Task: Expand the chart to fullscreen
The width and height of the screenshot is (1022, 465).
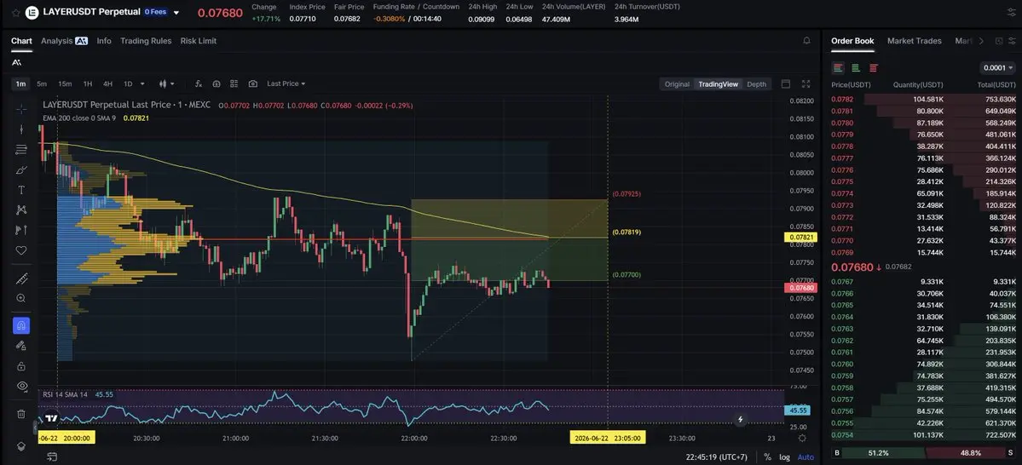Action: (x=806, y=84)
